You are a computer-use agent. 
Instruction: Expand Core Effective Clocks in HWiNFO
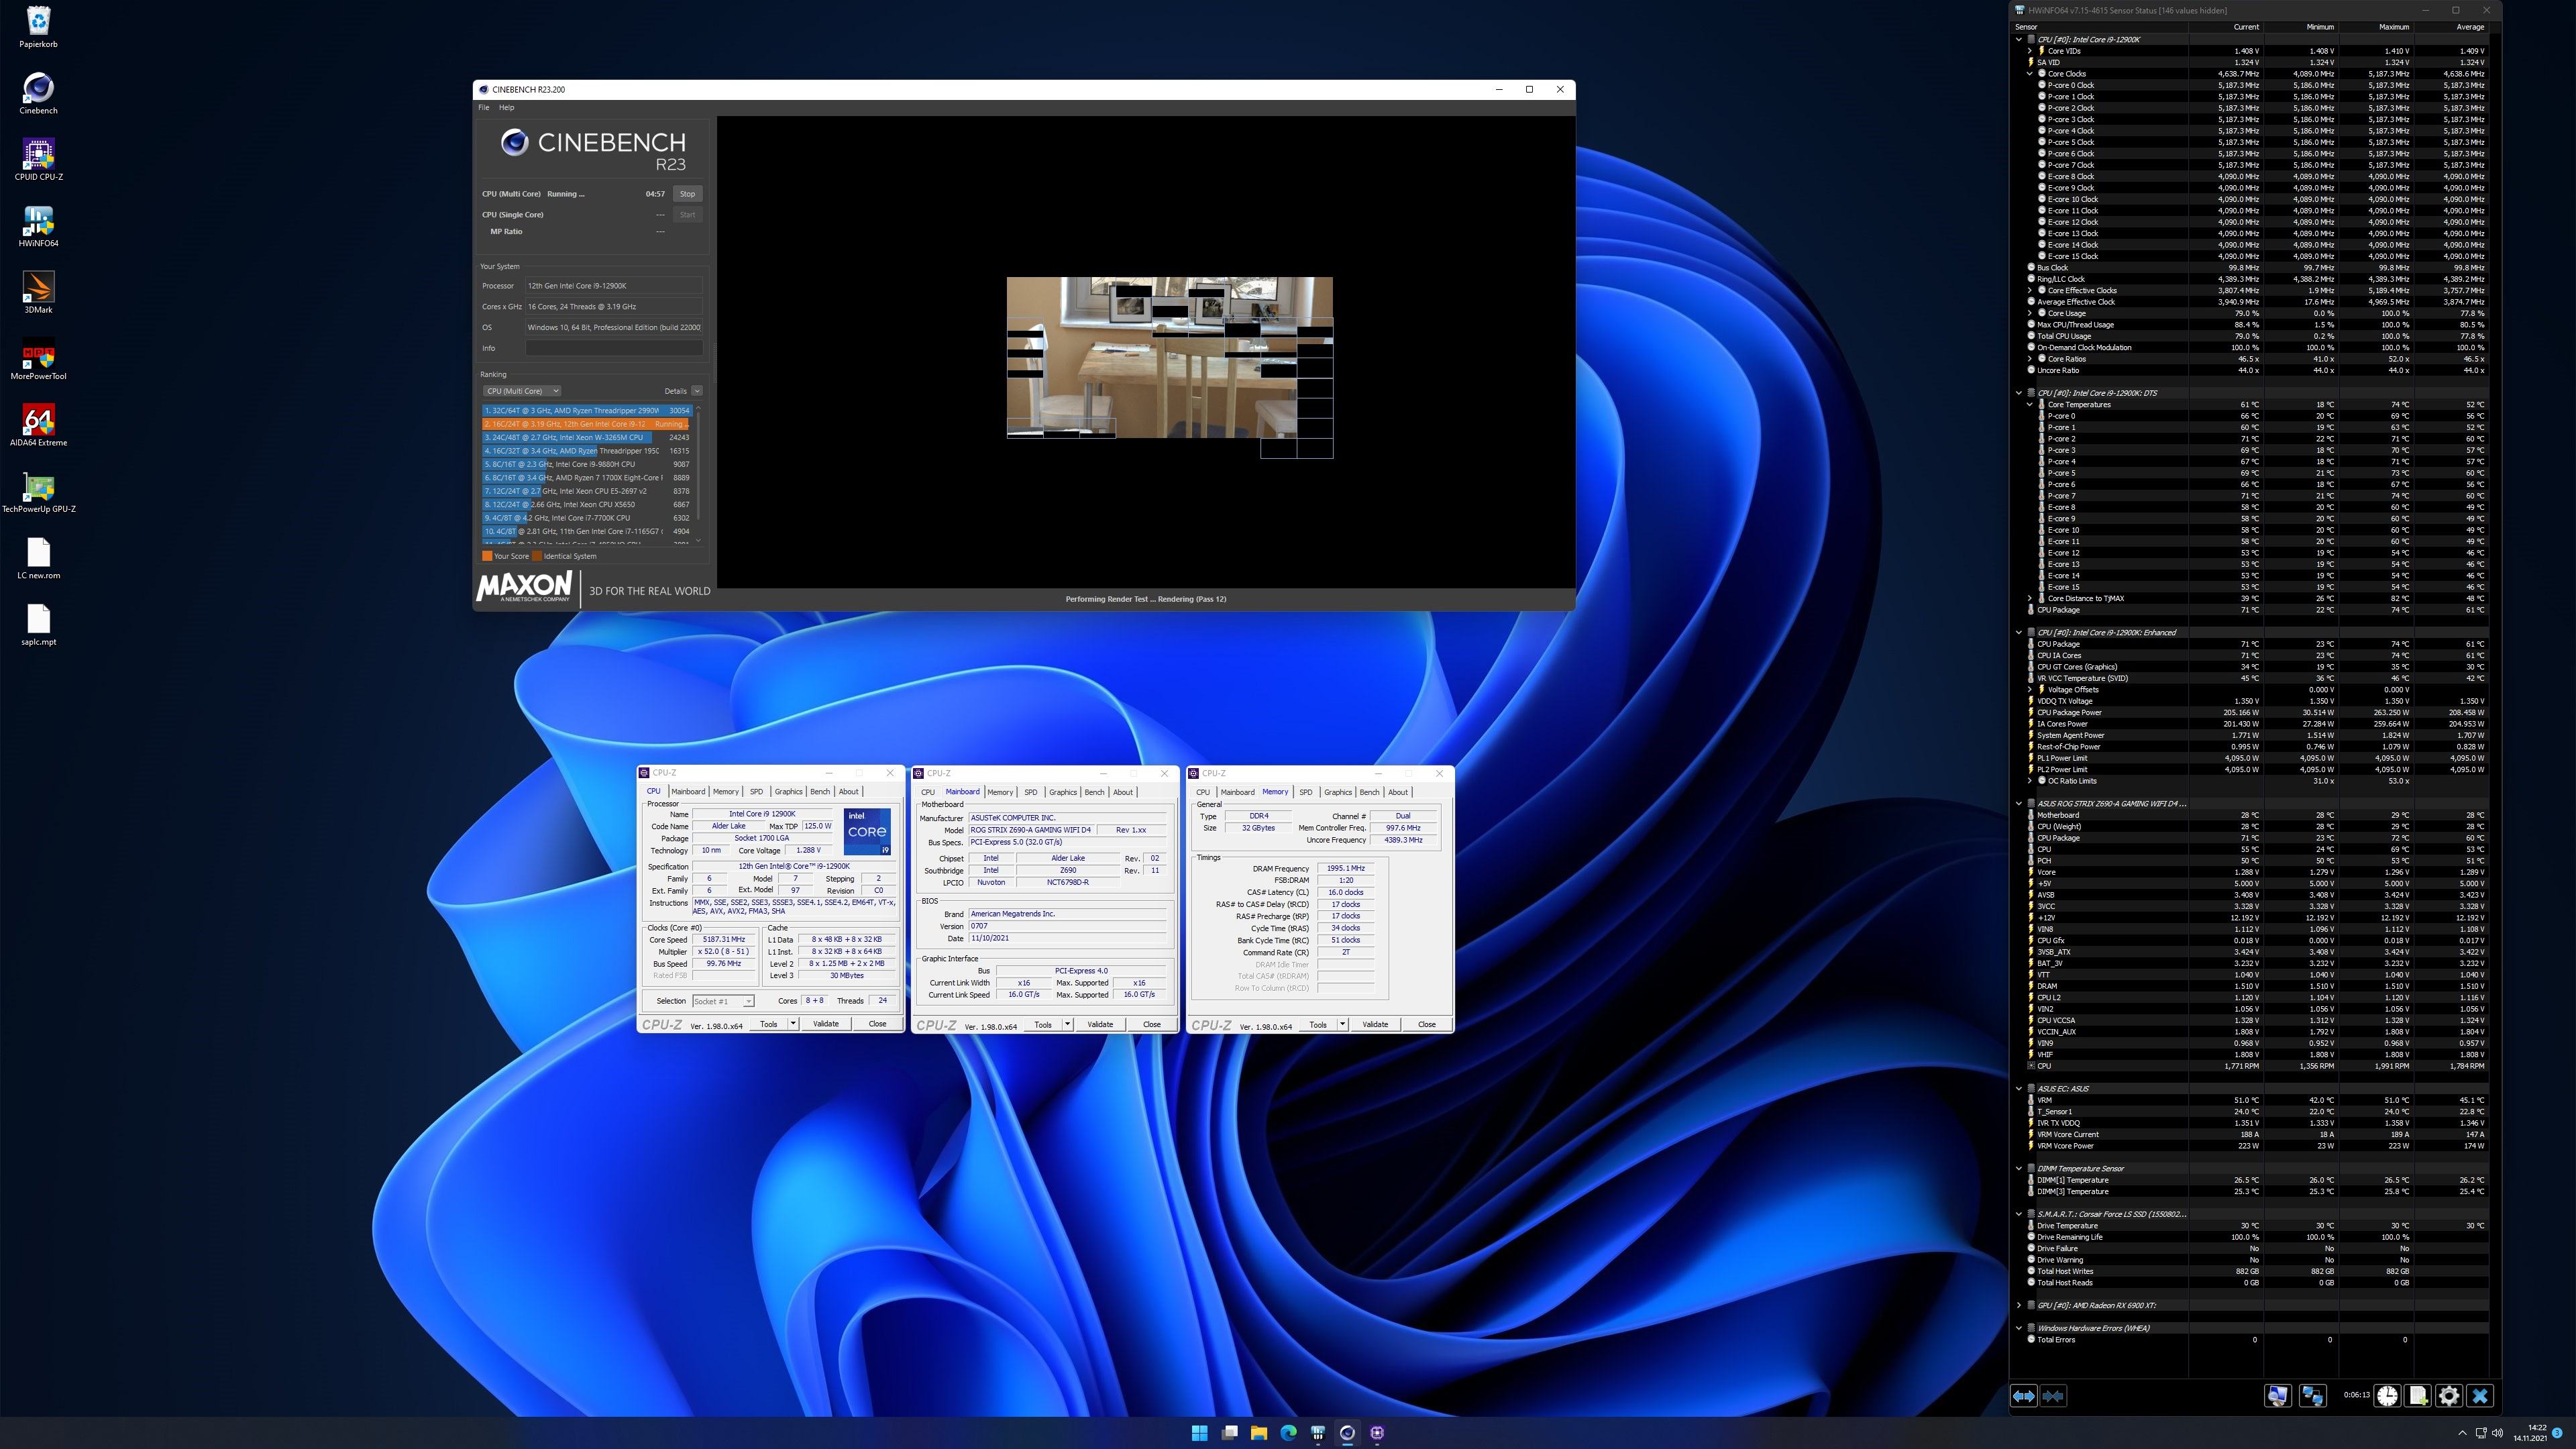coord(2029,290)
